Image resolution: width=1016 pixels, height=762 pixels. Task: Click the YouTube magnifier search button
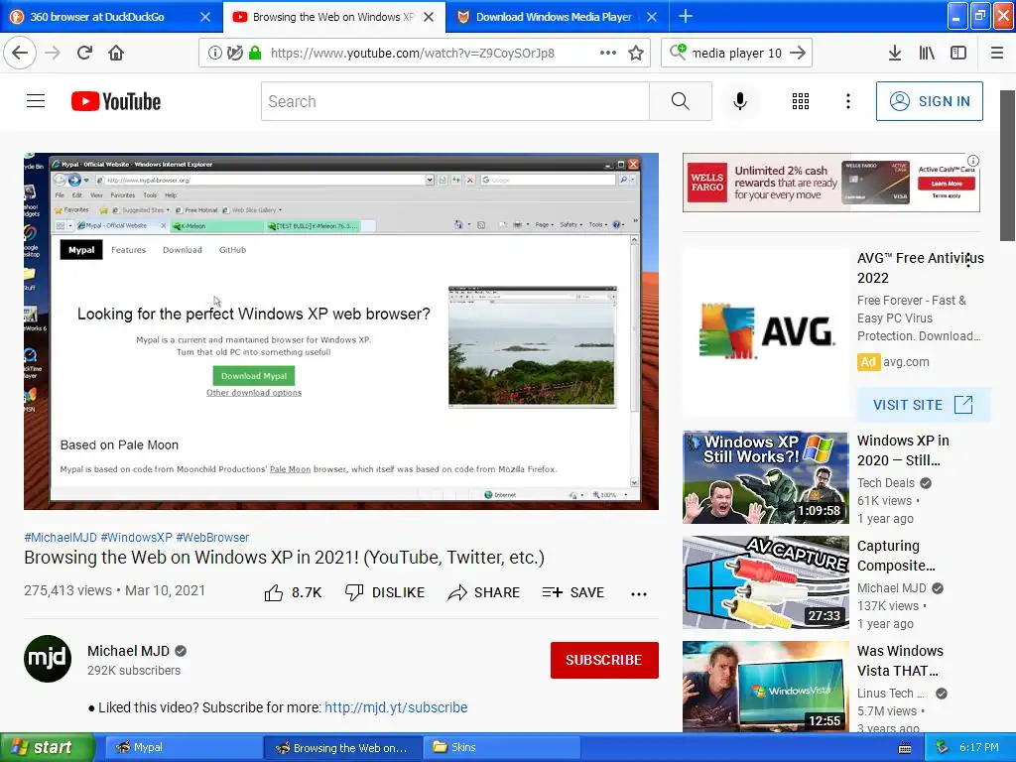(681, 101)
